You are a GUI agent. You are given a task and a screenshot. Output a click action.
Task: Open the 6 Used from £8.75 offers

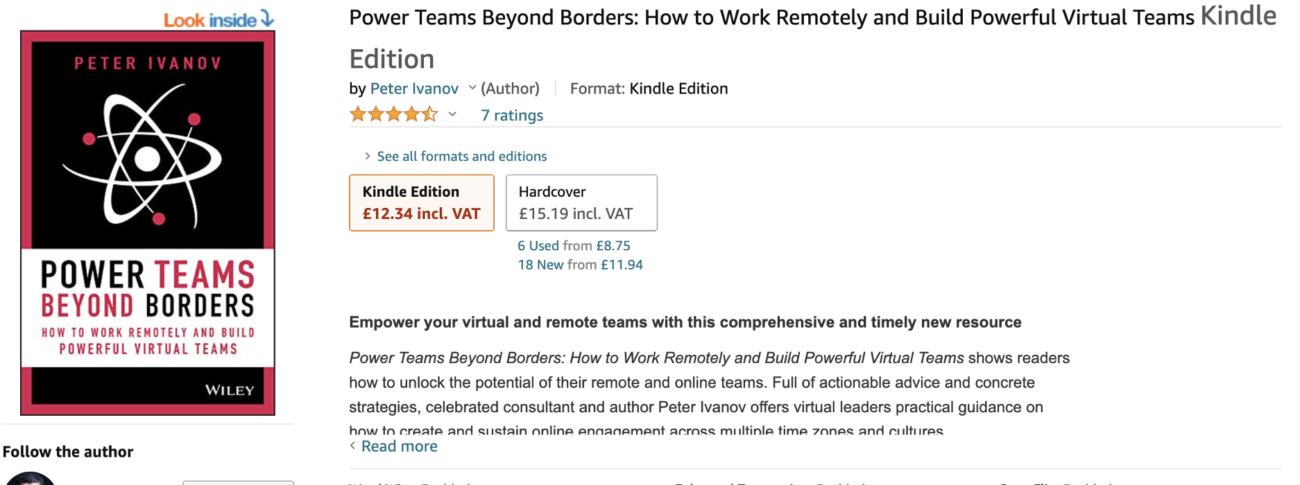(574, 246)
